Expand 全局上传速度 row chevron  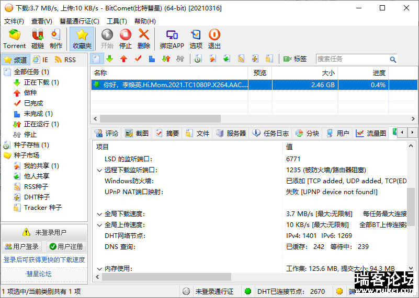99,225
